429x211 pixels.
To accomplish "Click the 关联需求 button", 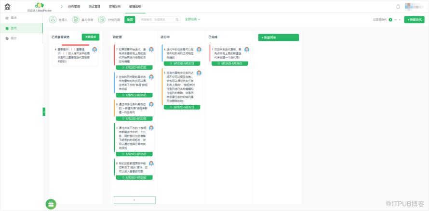I will tap(91, 37).
